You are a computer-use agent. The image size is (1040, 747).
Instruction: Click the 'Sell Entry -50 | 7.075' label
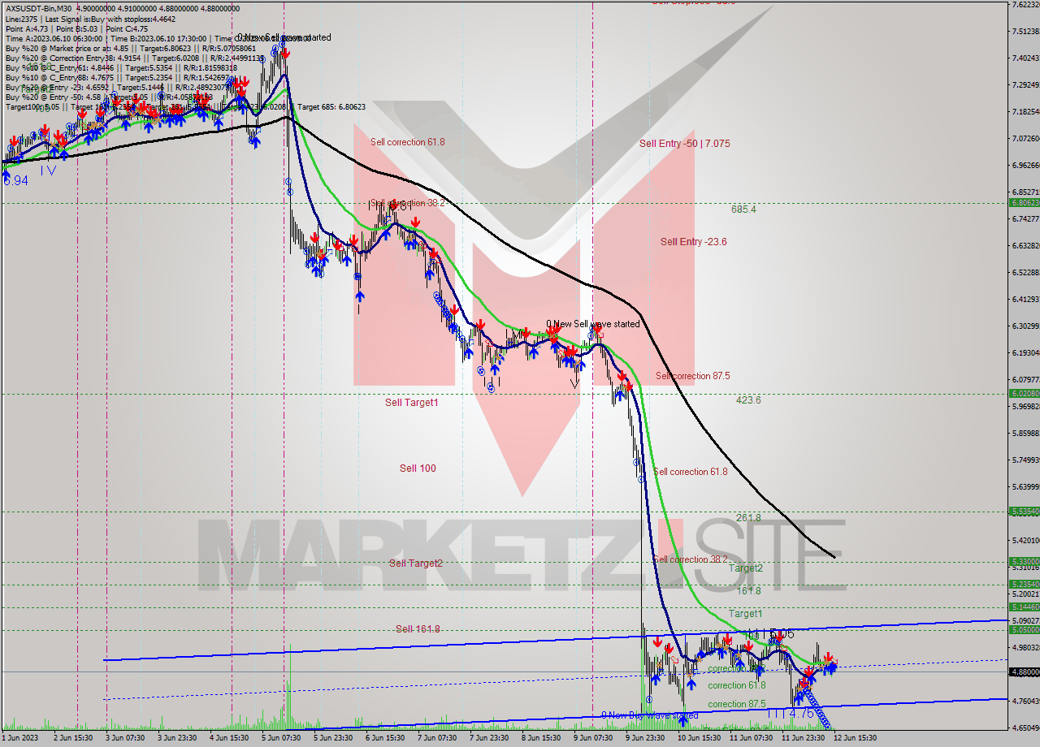click(684, 143)
